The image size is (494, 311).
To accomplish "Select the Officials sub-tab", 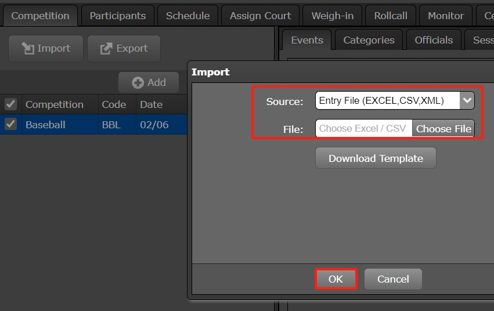I will point(433,40).
